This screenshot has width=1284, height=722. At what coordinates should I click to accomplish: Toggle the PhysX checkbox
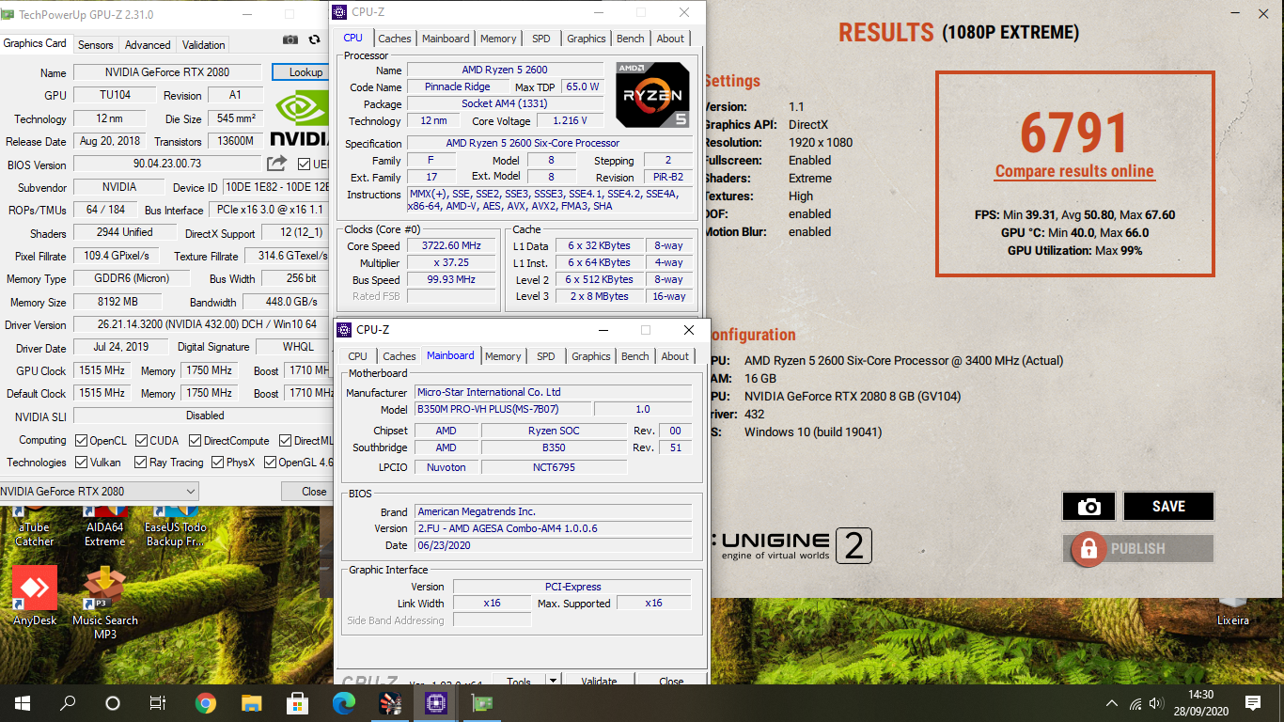217,462
